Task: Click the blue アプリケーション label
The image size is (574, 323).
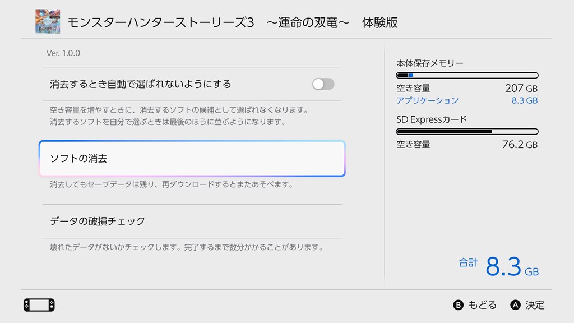Action: (427, 100)
